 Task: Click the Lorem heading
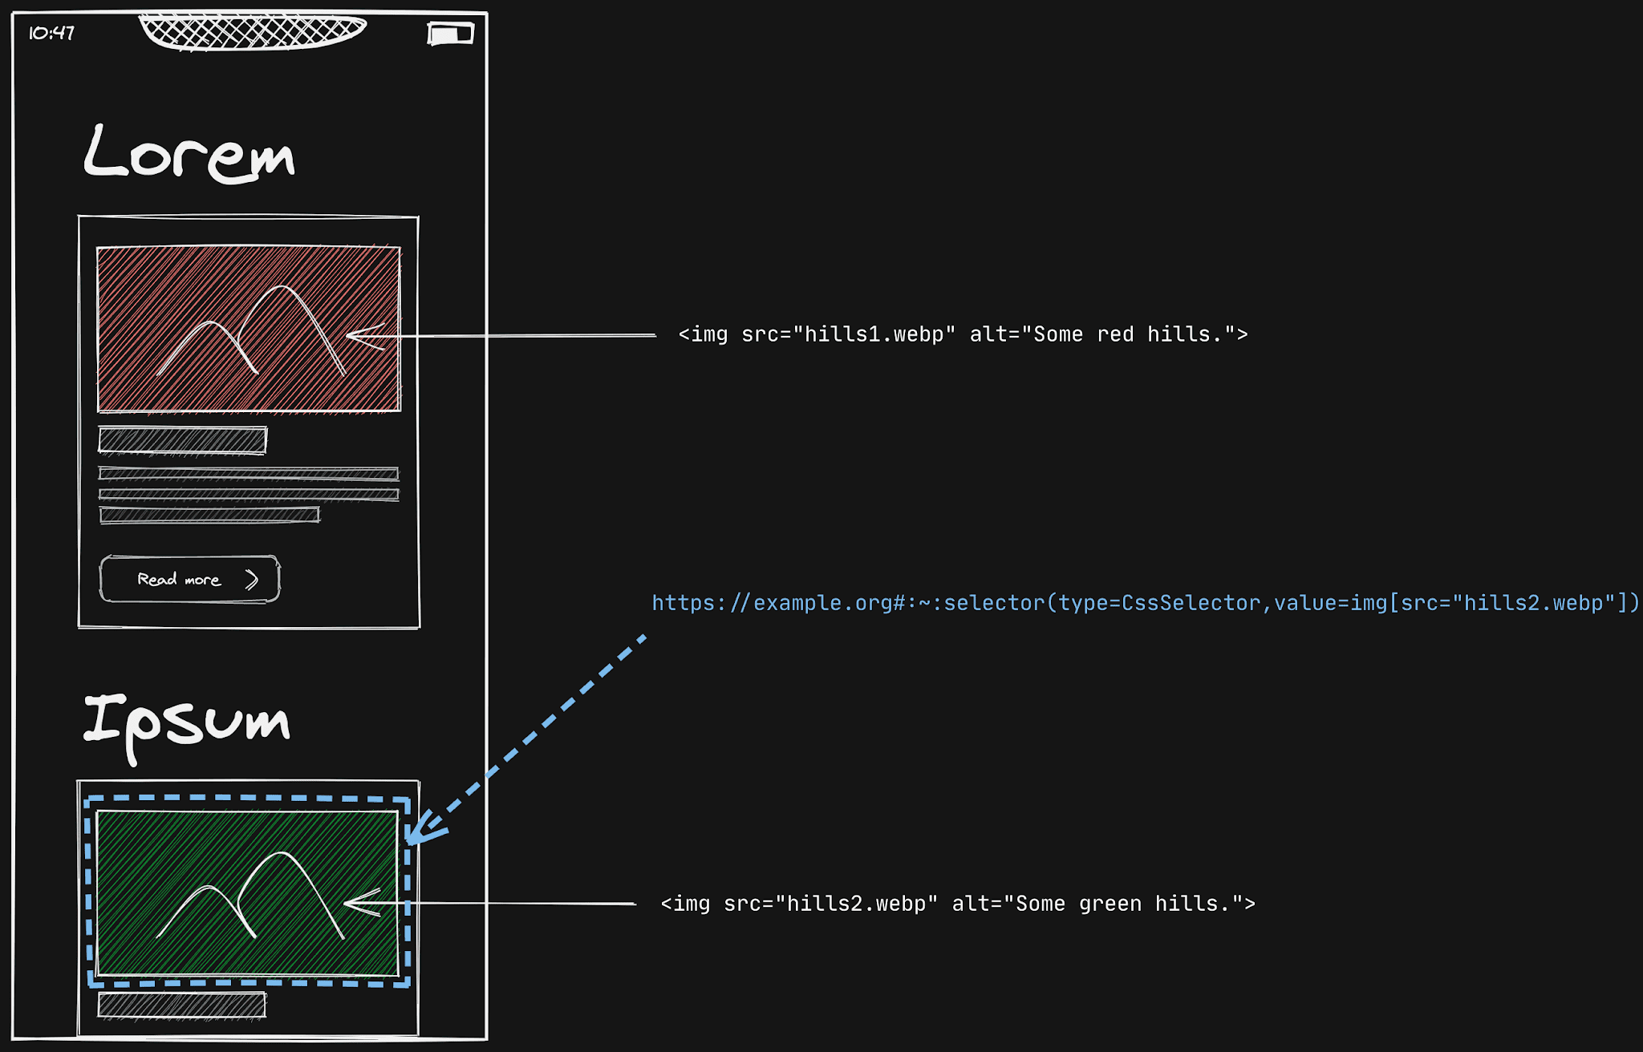(x=189, y=152)
